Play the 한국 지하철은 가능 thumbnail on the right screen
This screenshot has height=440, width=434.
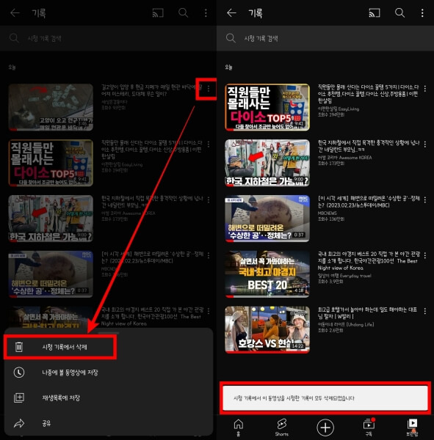(267, 163)
